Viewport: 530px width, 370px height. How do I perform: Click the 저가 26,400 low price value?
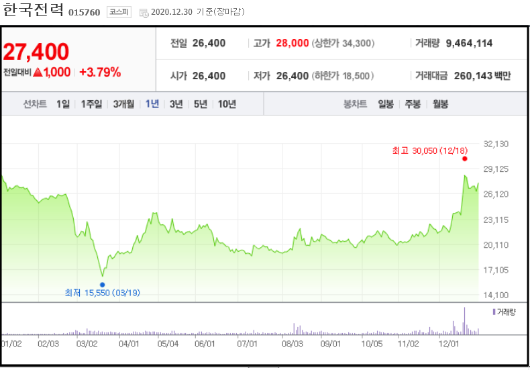(x=293, y=76)
